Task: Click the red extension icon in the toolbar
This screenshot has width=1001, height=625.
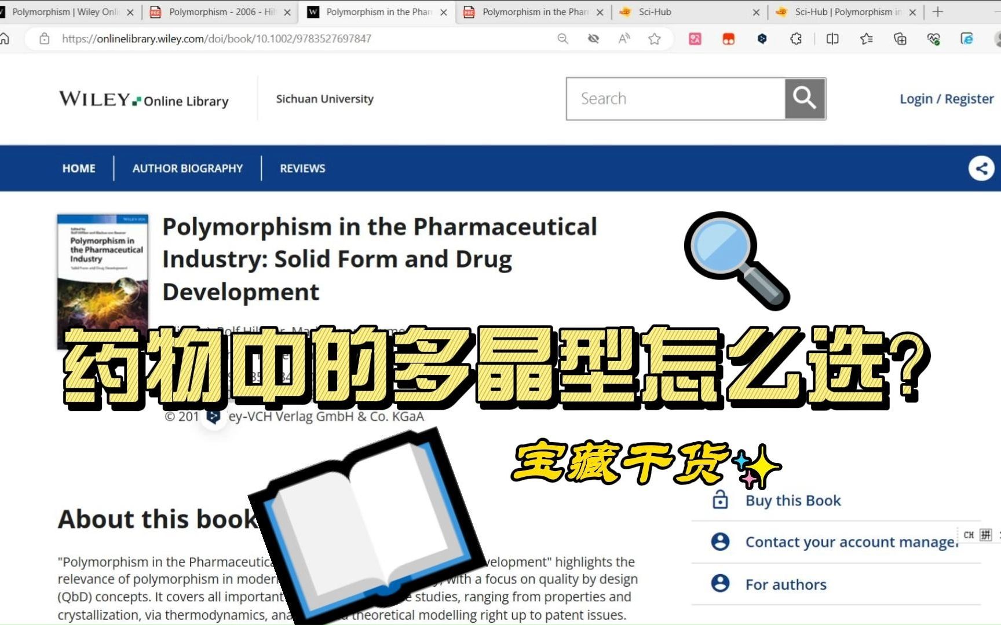Action: click(729, 39)
